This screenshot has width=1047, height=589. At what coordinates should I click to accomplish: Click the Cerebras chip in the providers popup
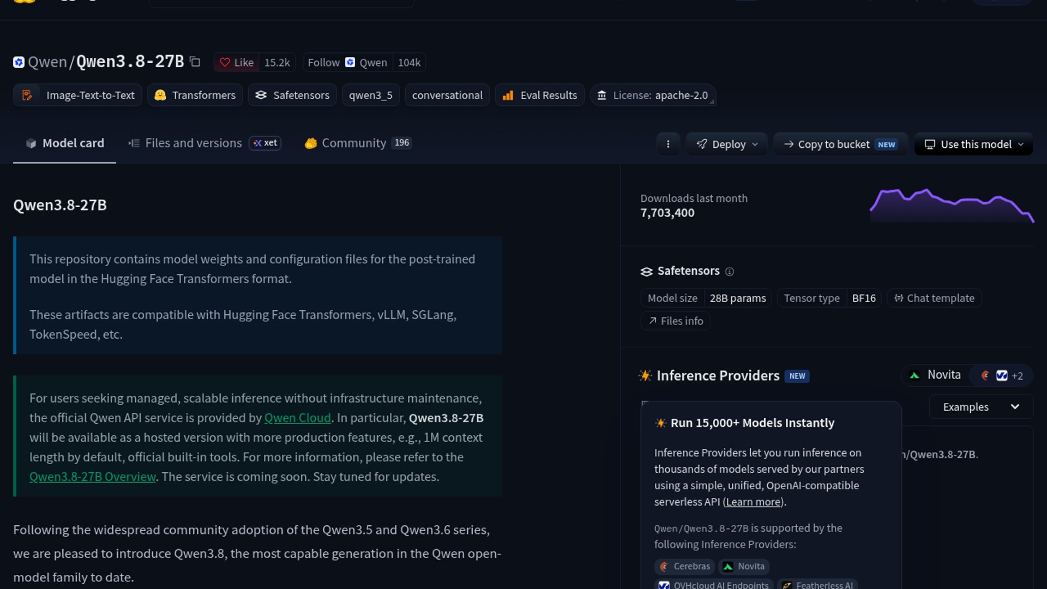[x=685, y=567]
